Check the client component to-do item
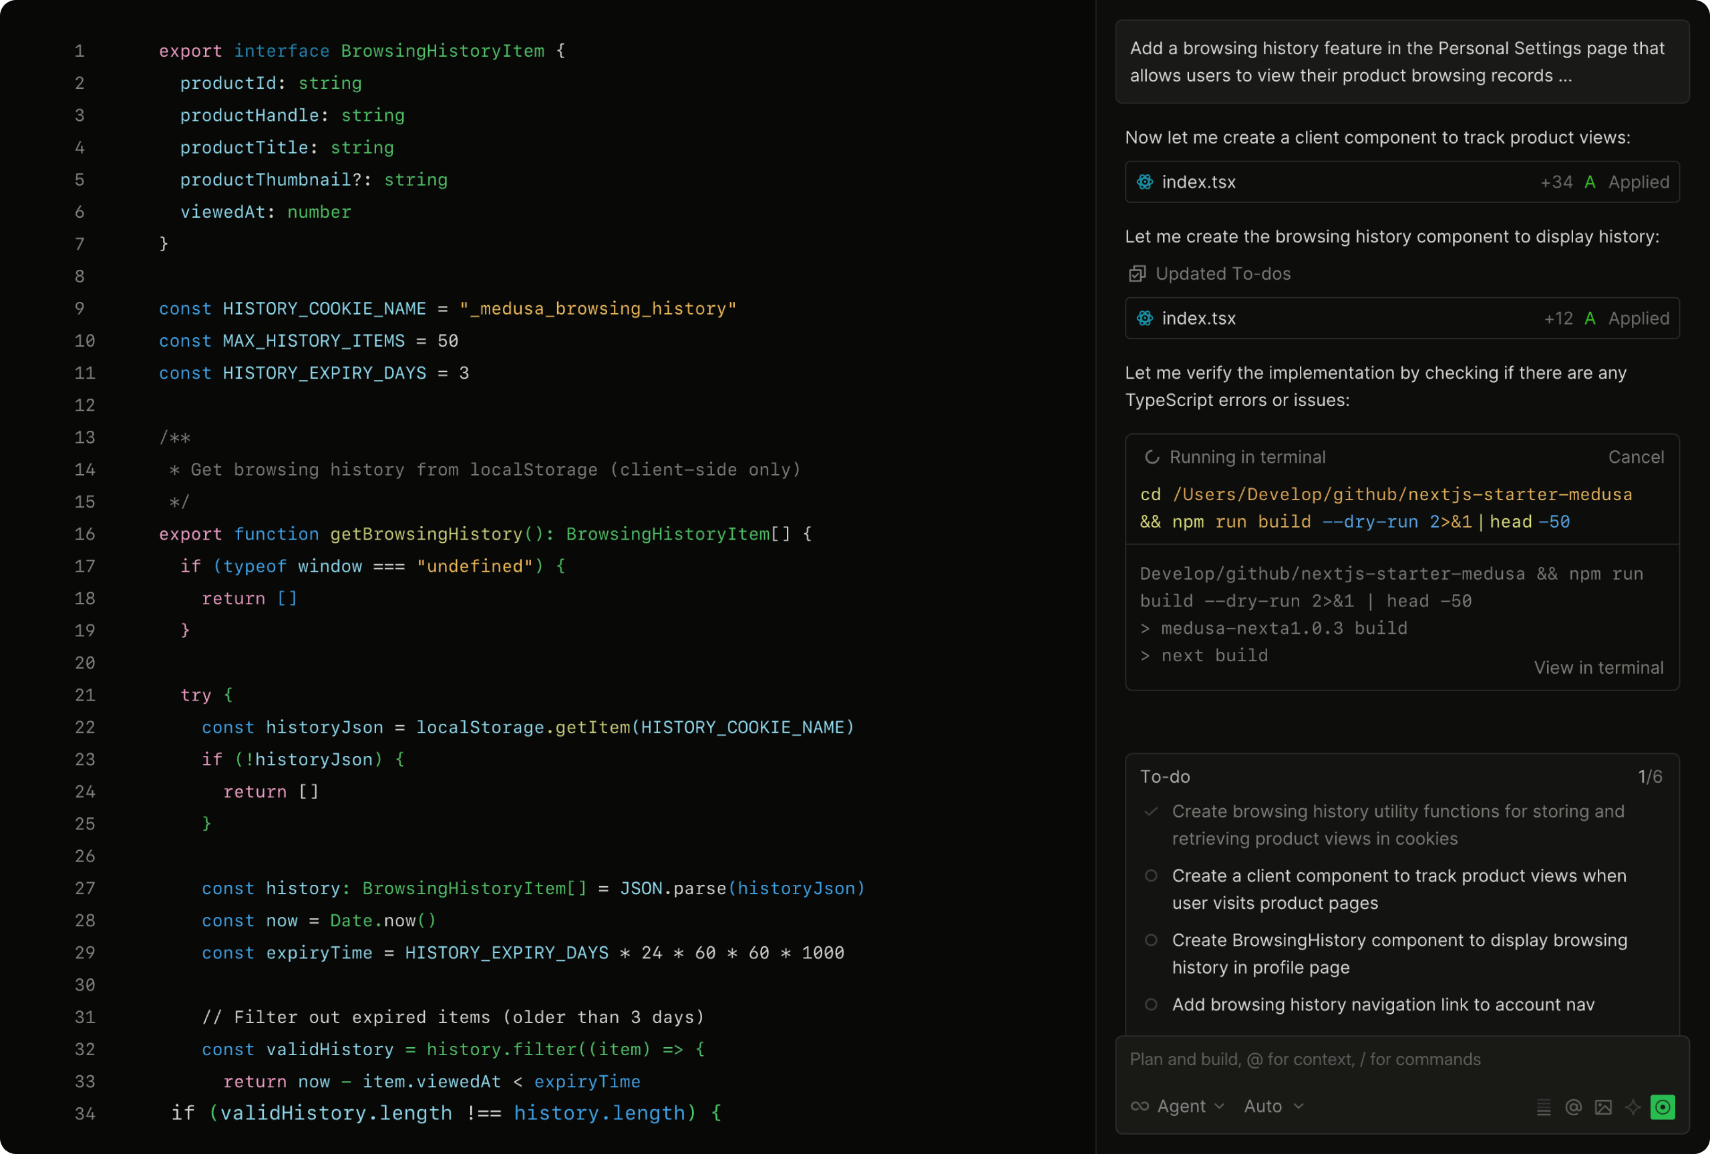The height and width of the screenshot is (1154, 1710). 1151,876
